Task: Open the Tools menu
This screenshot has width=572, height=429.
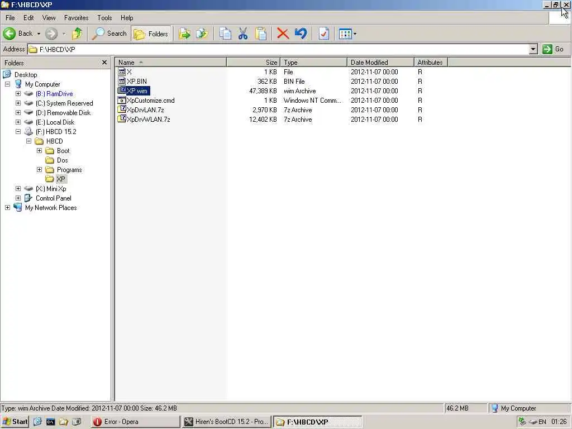Action: [104, 18]
